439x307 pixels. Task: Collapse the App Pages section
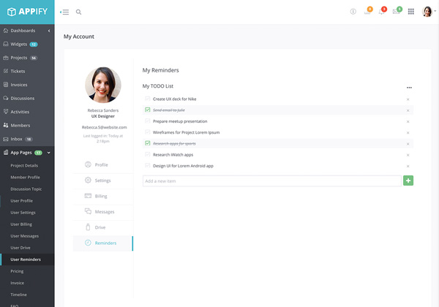27,152
